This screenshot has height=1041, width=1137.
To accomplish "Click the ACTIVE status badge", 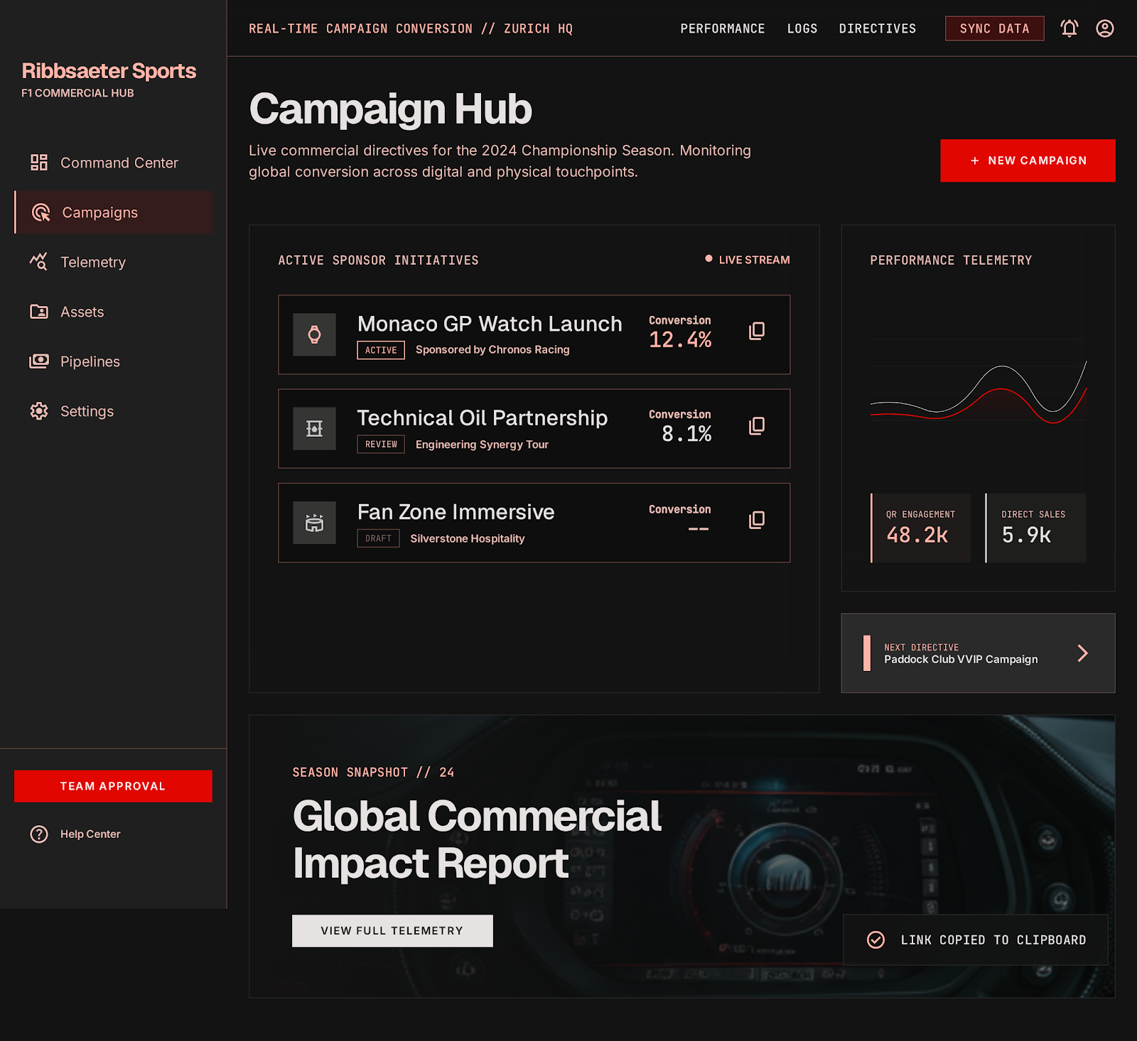I will tap(381, 350).
